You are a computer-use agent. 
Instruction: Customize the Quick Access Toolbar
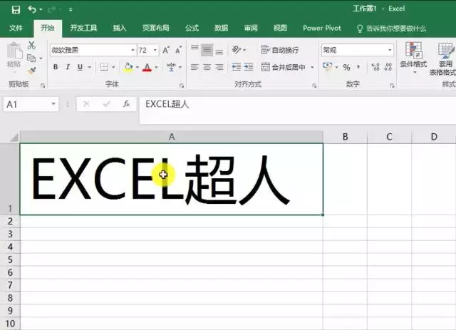click(x=71, y=9)
